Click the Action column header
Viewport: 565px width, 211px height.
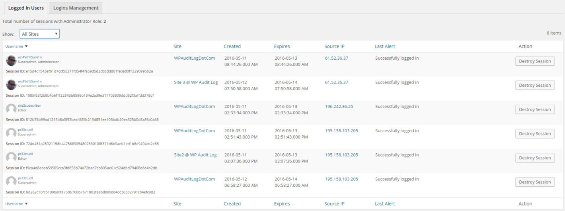point(525,47)
